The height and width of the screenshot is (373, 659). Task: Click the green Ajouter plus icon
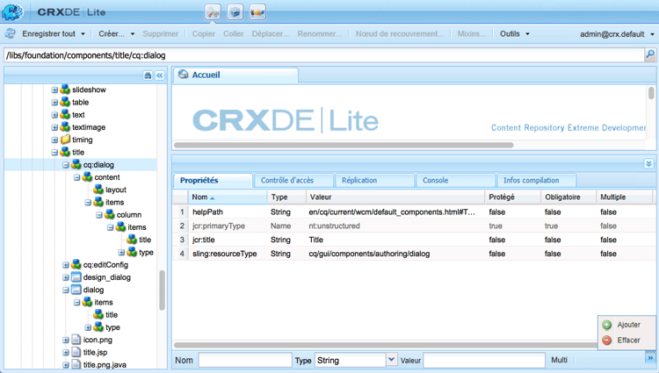coord(607,325)
